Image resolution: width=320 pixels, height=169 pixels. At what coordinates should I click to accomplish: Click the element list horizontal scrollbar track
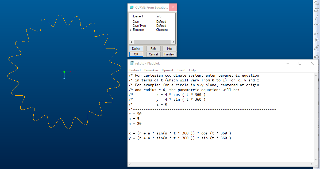tap(152, 42)
